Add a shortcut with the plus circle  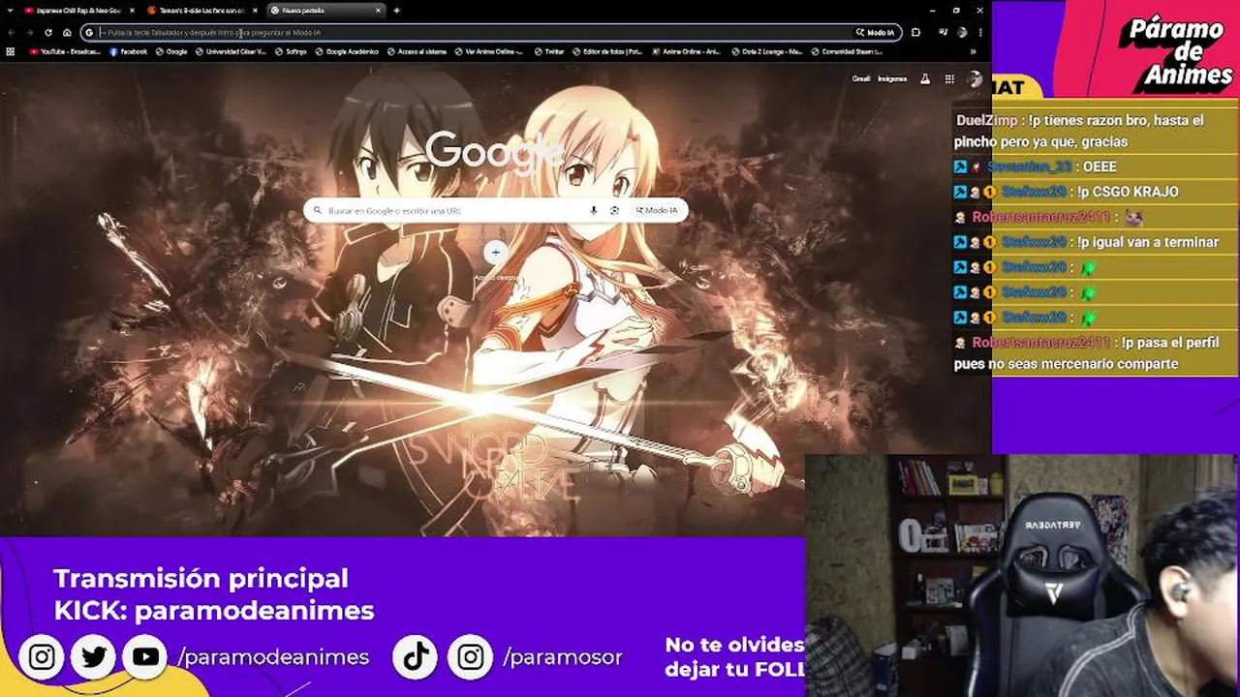[x=495, y=253]
